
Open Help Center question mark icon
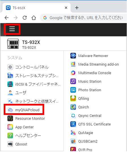point(10,135)
